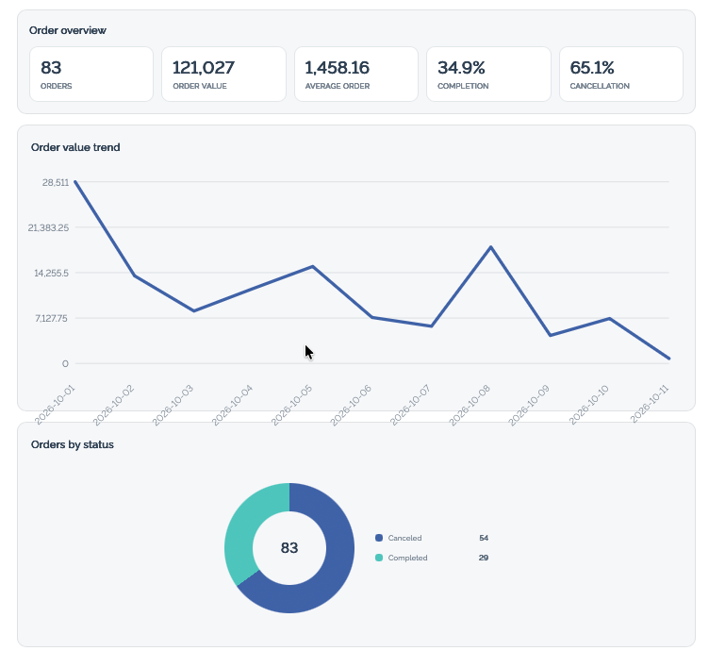Toggle the Canceled legend label
Screen dimensions: 709x651
404,538
